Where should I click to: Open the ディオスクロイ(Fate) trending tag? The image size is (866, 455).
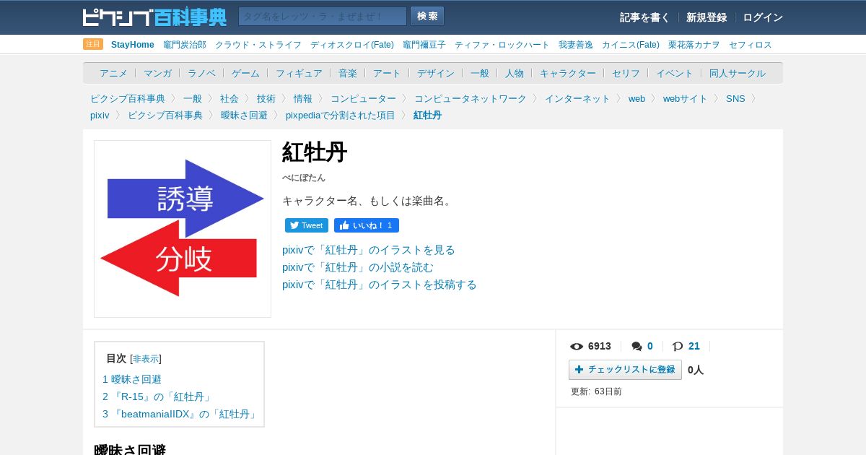coord(352,45)
